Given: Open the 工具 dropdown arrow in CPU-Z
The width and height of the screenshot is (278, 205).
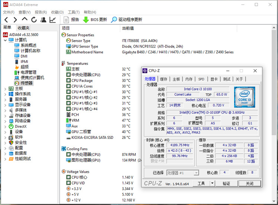Looking at the screenshot, I should click(212, 183).
